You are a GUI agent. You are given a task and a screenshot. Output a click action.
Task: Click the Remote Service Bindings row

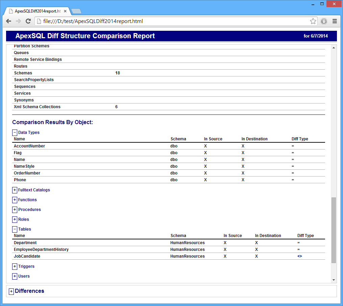pos(169,59)
